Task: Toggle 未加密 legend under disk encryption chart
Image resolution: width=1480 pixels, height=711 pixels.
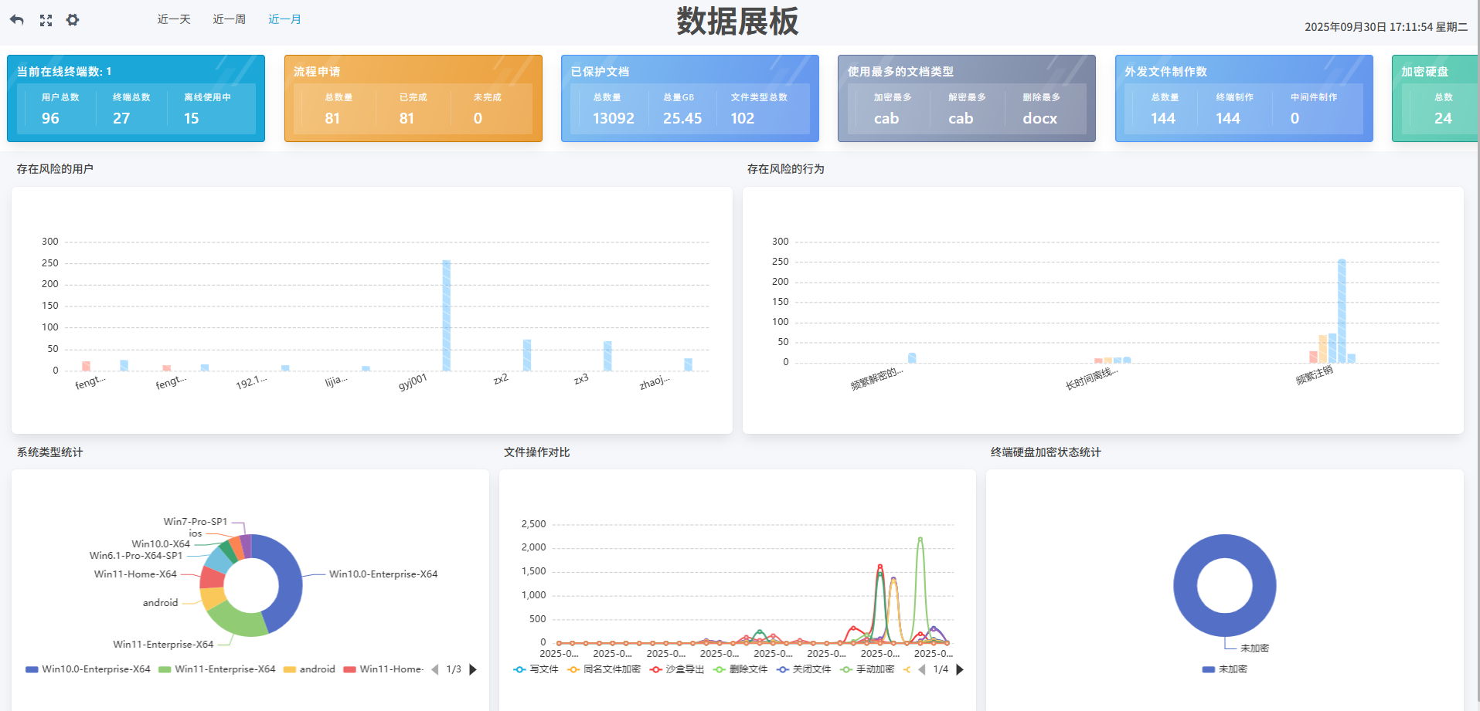Action: (x=1225, y=669)
